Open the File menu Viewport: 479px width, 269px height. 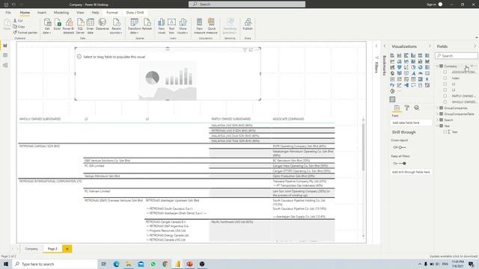(x=8, y=13)
